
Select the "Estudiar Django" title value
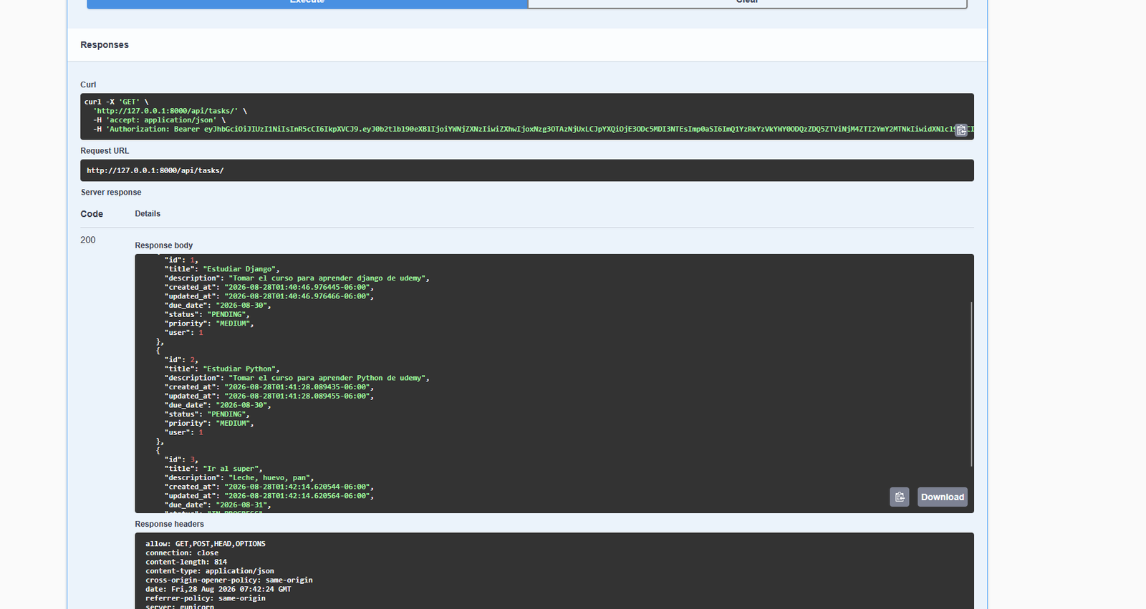click(x=239, y=269)
